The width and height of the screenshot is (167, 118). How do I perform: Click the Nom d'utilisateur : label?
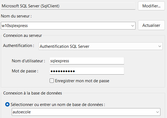28,61
